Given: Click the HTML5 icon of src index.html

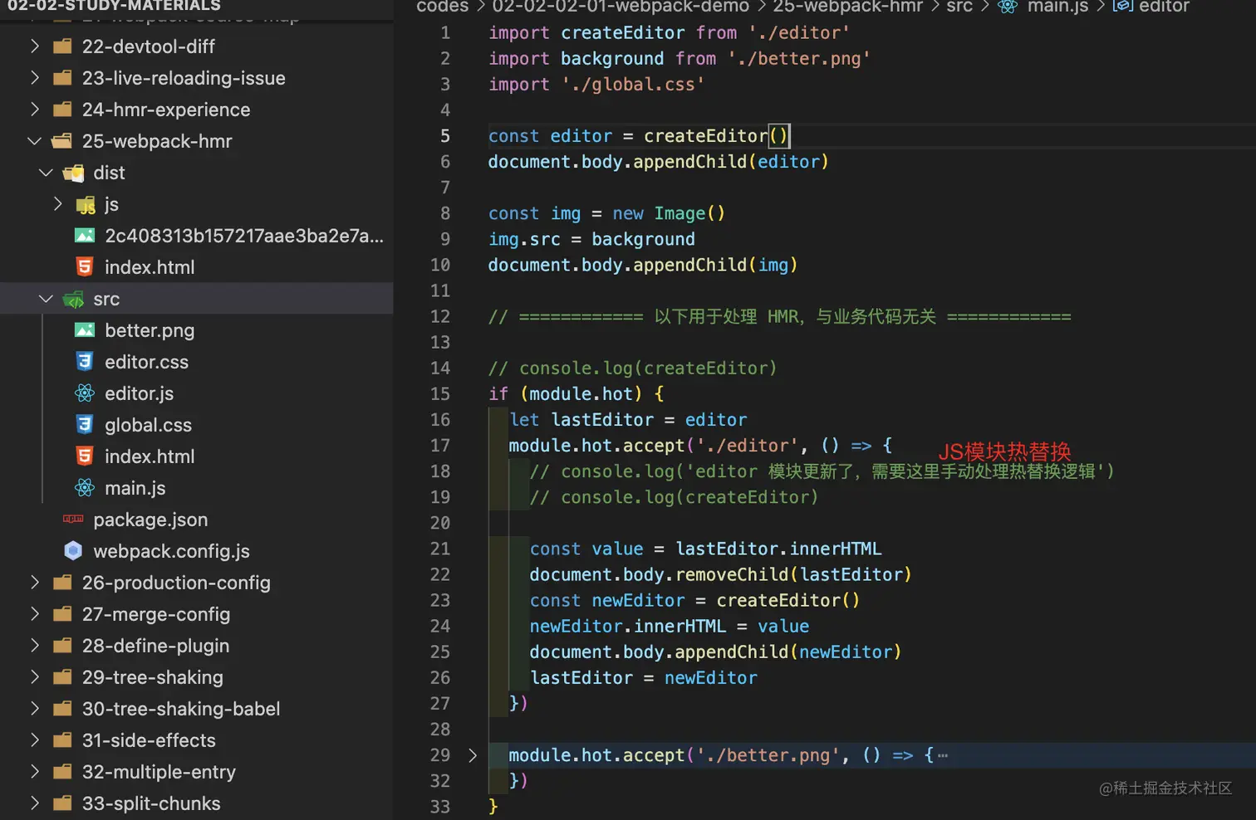Looking at the screenshot, I should pos(85,456).
